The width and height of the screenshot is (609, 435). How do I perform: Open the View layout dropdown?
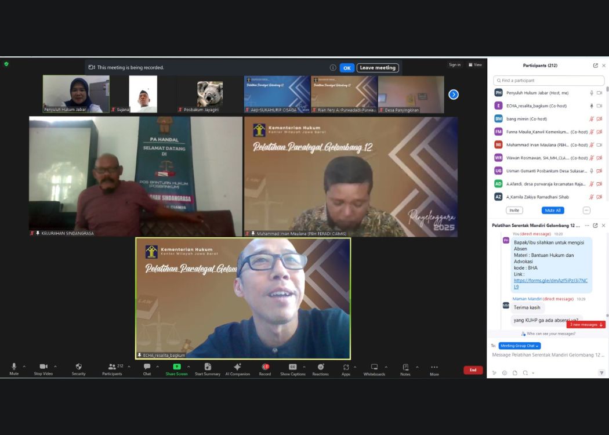pyautogui.click(x=475, y=65)
